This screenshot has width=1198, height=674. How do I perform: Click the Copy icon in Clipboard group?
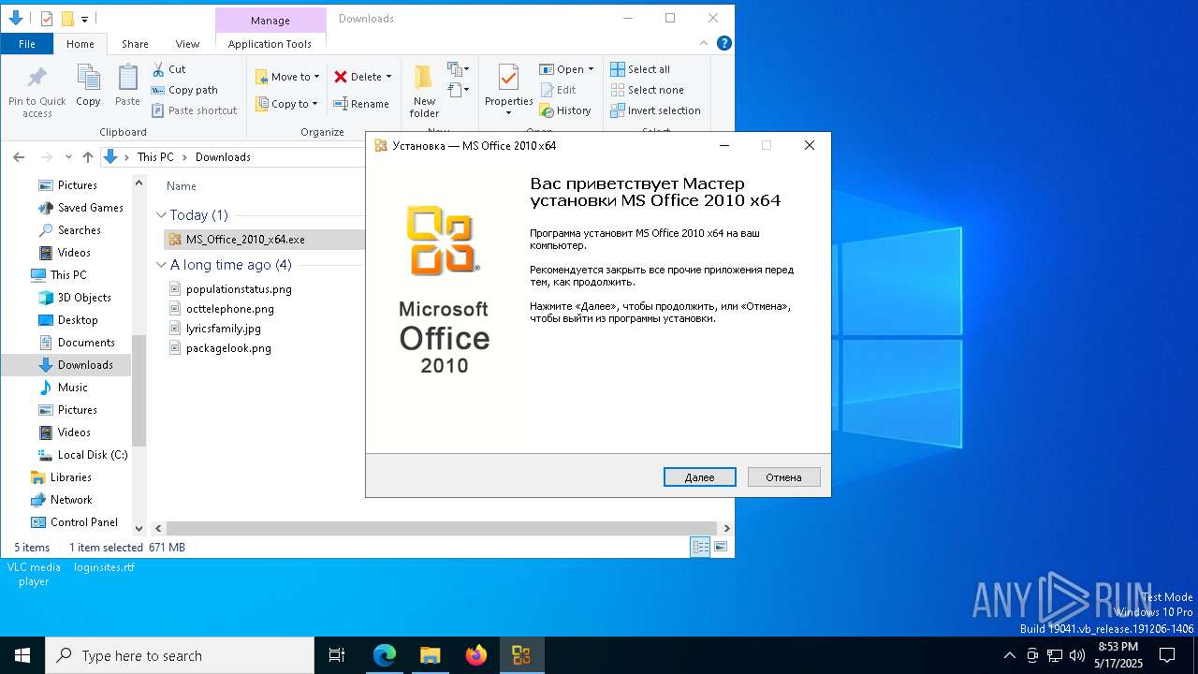[88, 78]
